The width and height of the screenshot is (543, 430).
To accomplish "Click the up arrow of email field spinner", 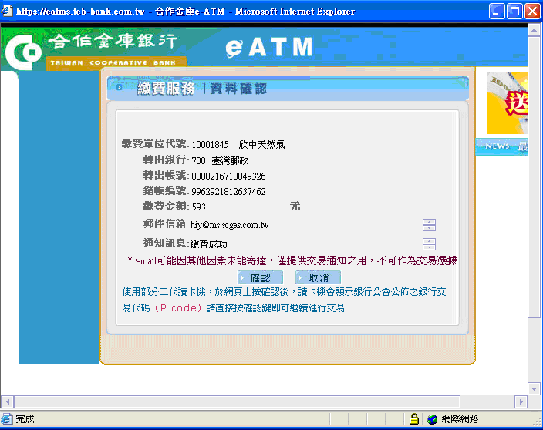I will click(x=430, y=222).
